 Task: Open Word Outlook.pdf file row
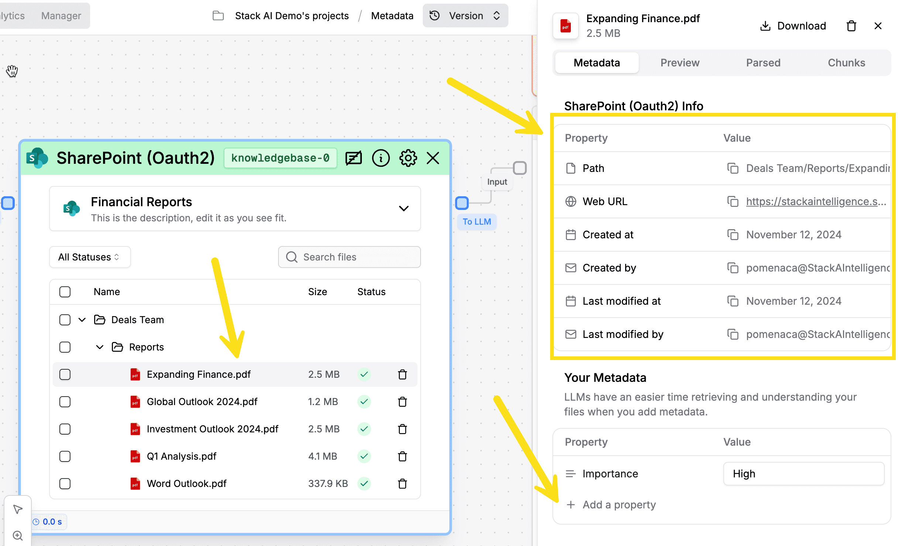pyautogui.click(x=235, y=484)
